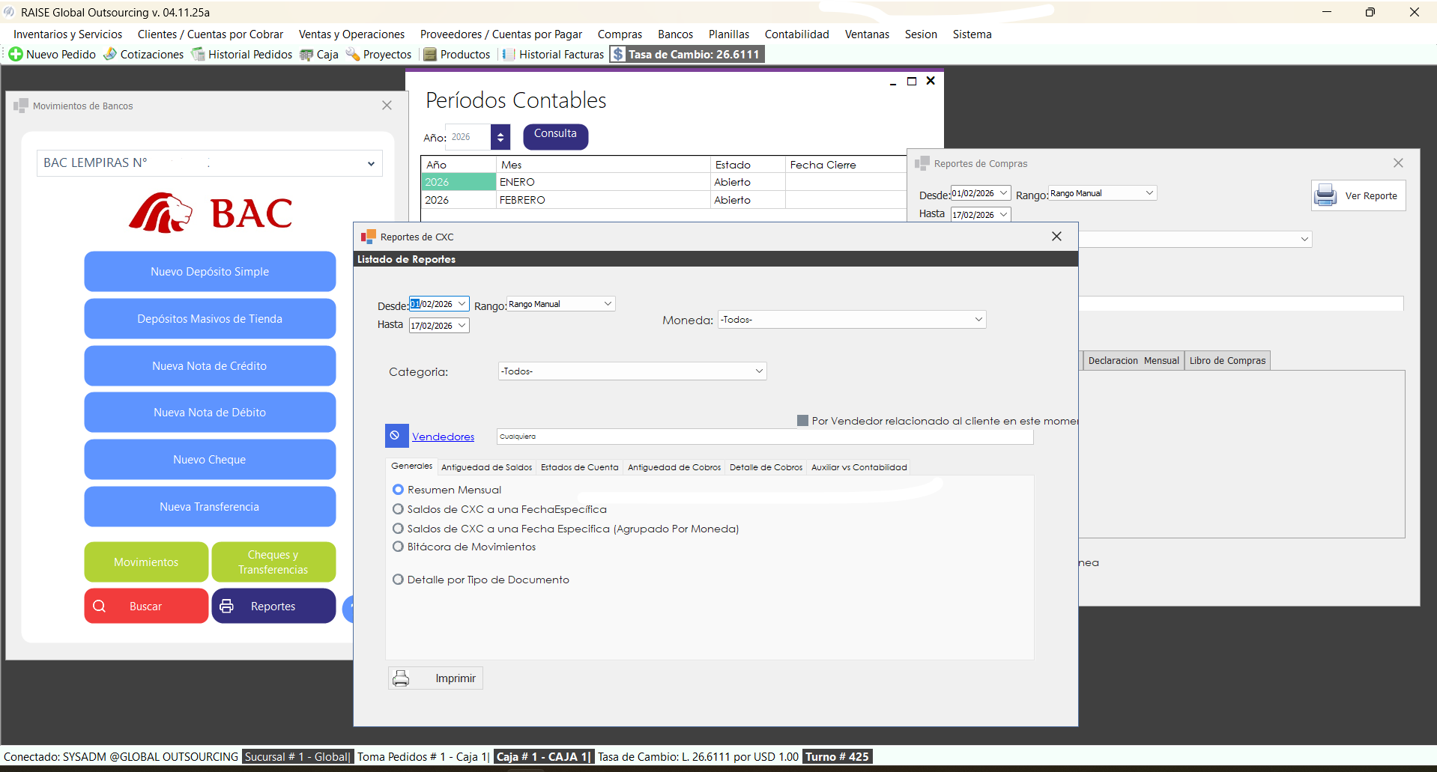
Task: Open the Bancos menu
Action: 675,34
